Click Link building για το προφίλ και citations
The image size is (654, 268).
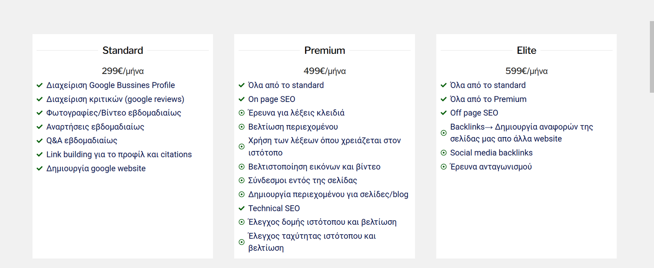point(119,155)
